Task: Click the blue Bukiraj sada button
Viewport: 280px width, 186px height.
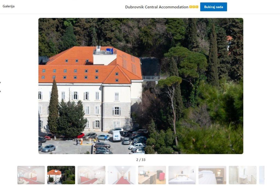Action: click(x=213, y=7)
